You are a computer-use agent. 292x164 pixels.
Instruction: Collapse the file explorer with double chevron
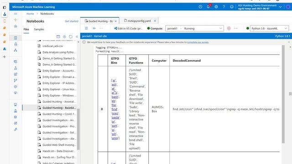pos(77,36)
